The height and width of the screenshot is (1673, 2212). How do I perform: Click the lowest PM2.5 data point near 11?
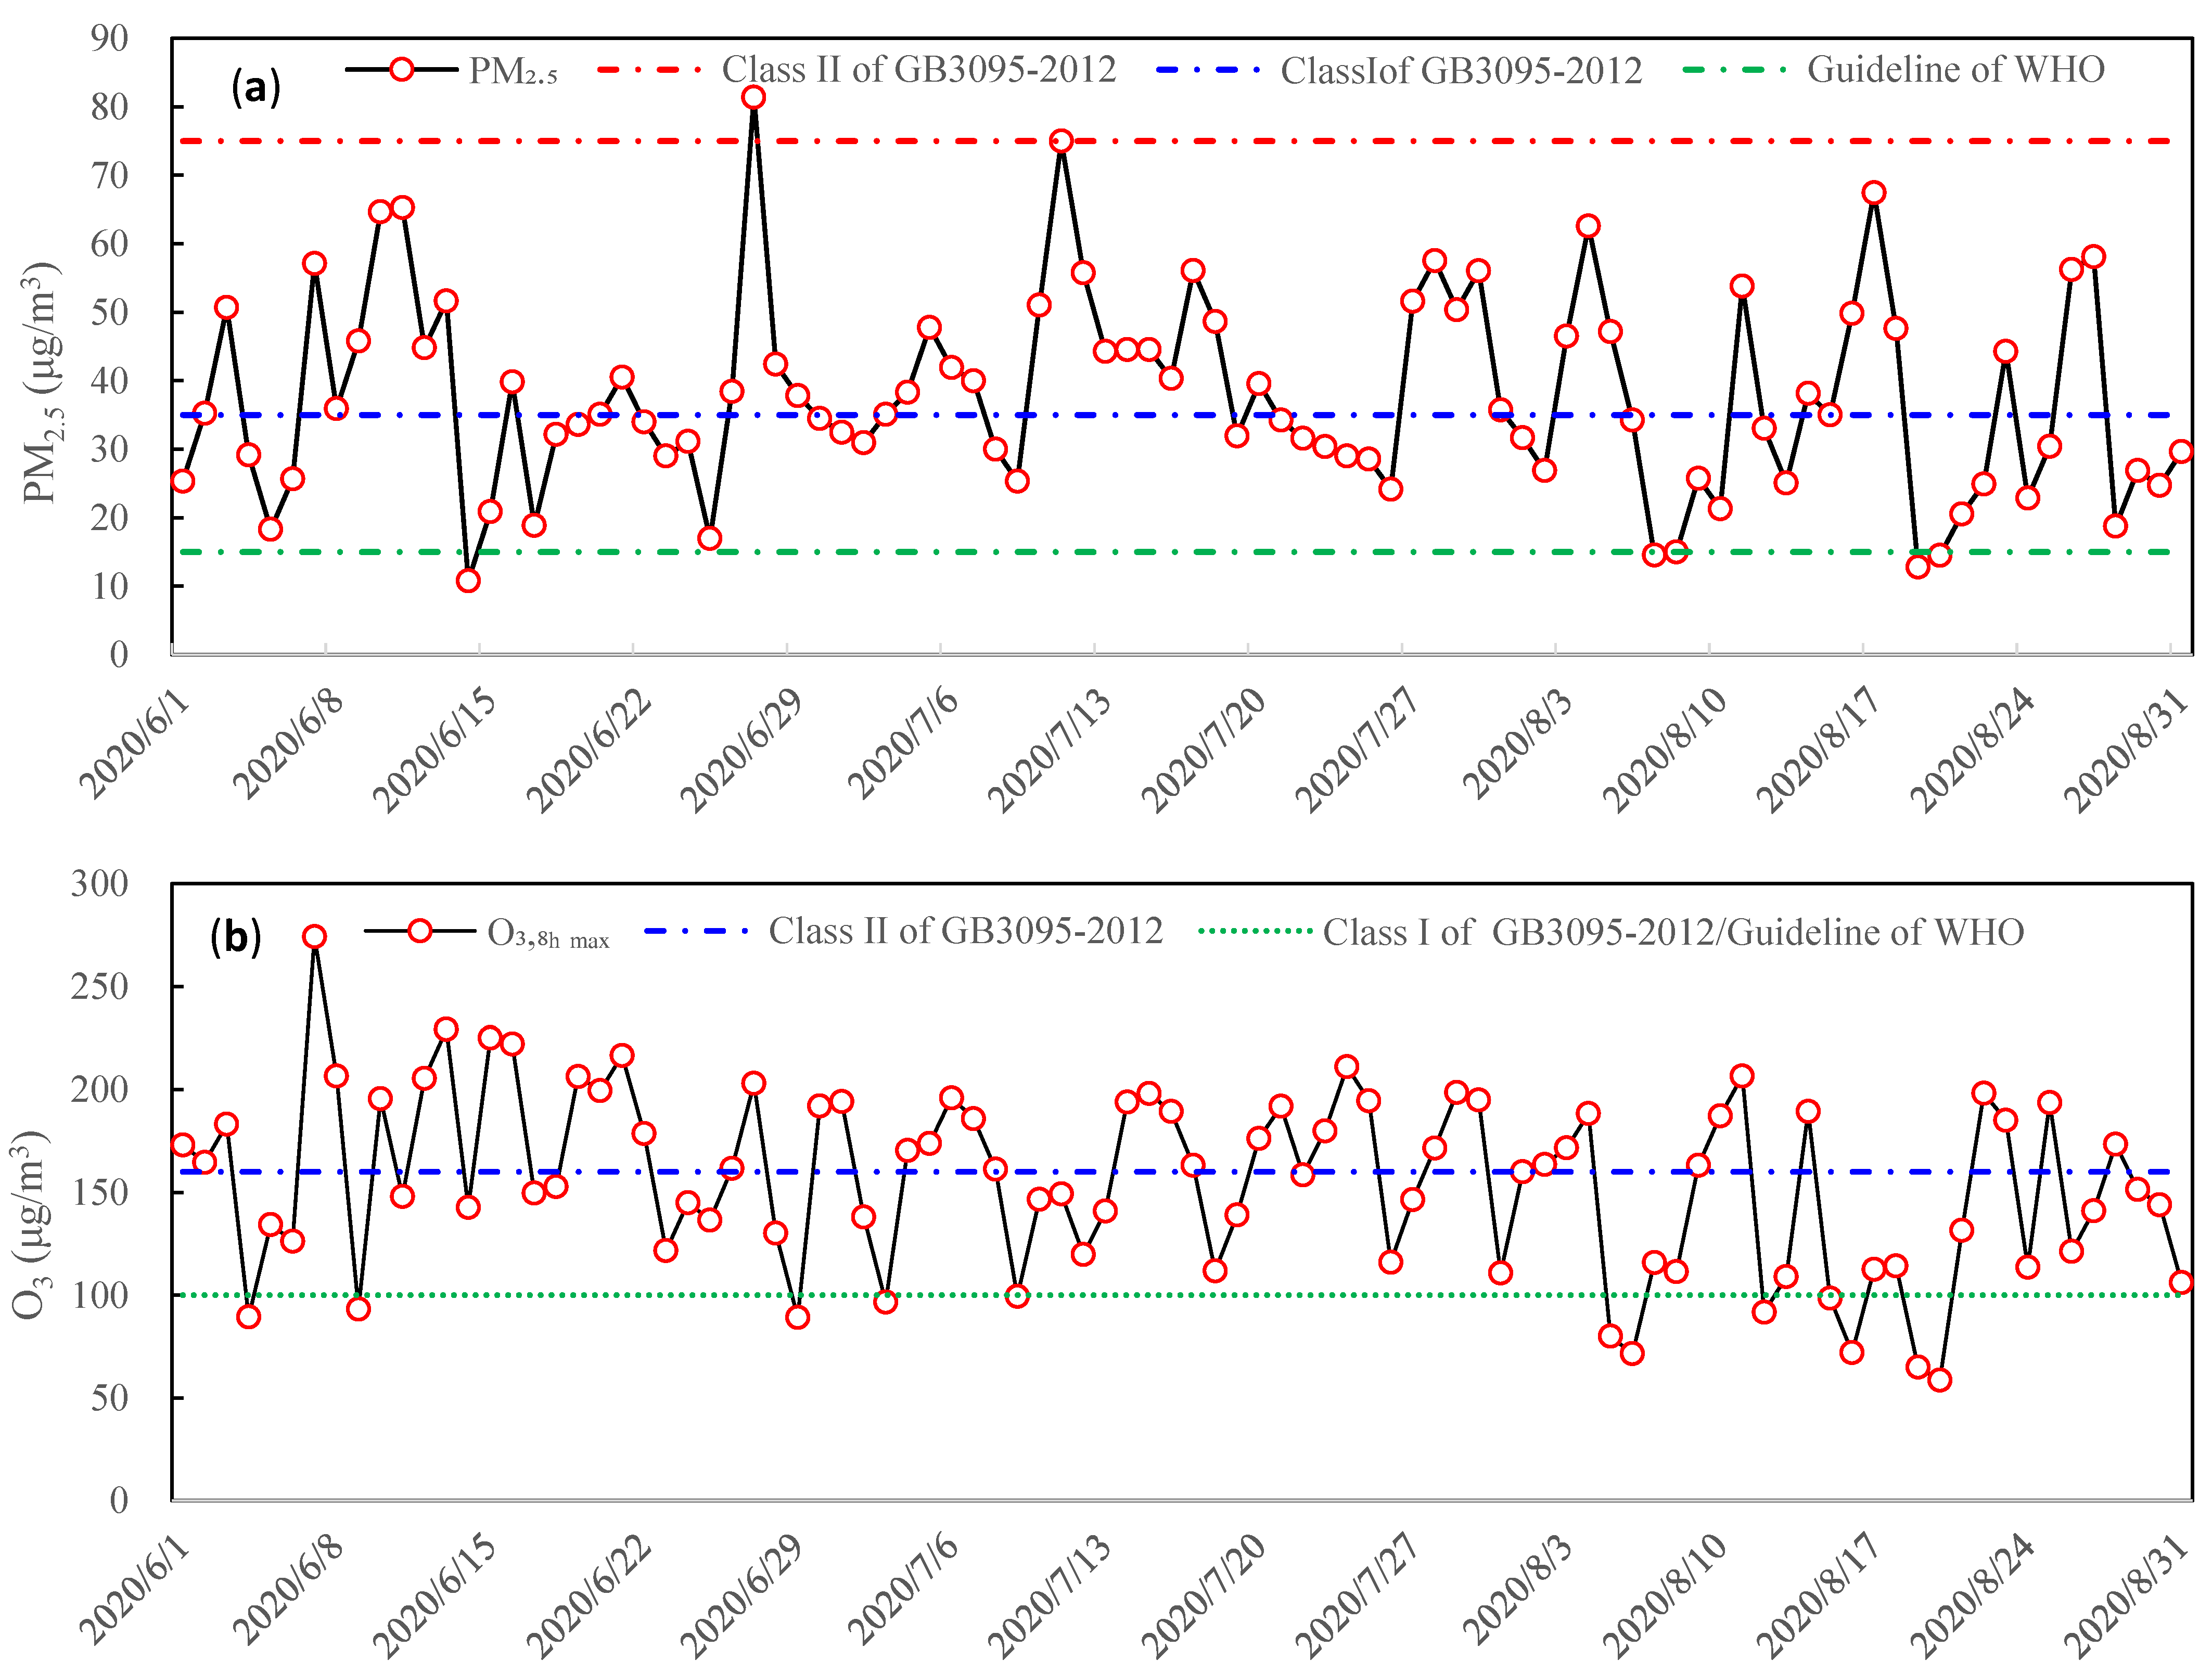coord(468,581)
